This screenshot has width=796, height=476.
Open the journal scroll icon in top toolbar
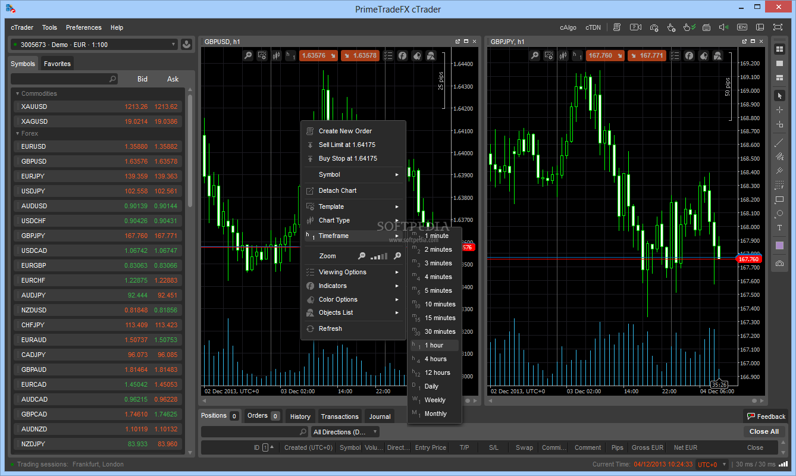pyautogui.click(x=618, y=27)
